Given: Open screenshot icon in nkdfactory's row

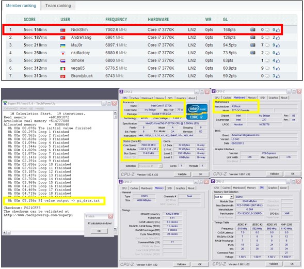Looking at the screenshot, I should click(252, 53).
